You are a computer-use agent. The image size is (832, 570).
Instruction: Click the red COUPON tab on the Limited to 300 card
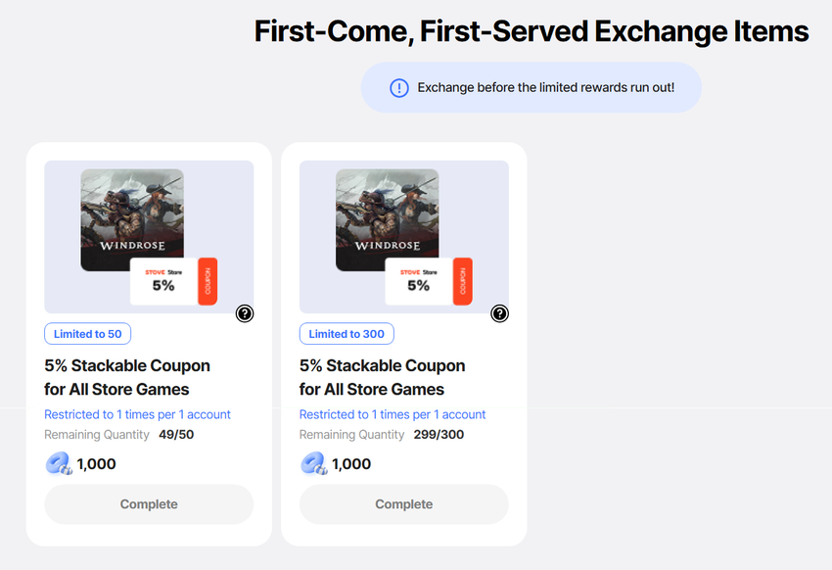463,282
